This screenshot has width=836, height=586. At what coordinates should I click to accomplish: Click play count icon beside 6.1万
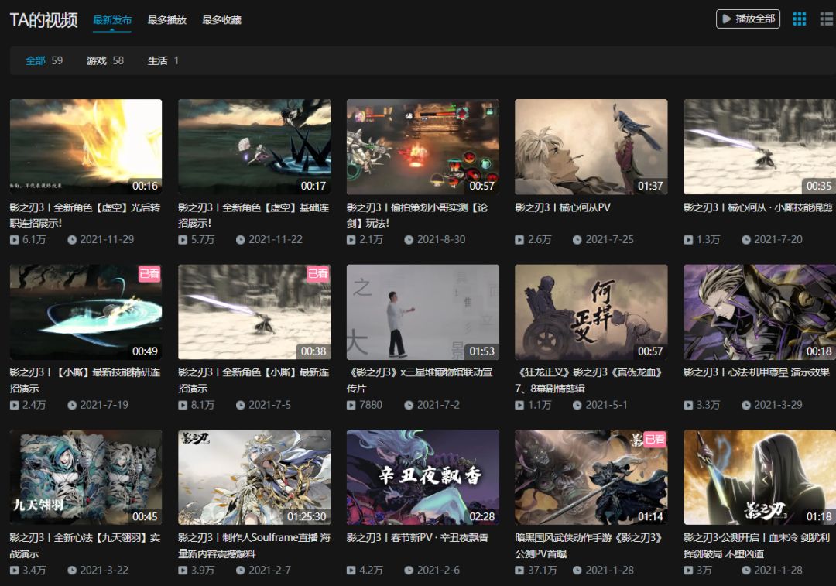[x=15, y=240]
